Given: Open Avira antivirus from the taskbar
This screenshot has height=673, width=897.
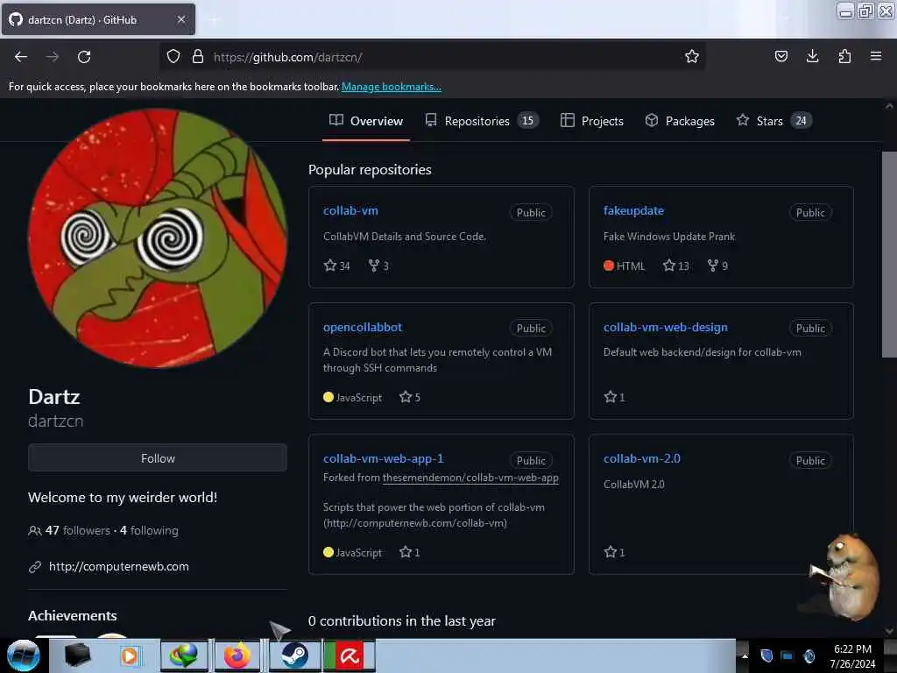Looking at the screenshot, I should pyautogui.click(x=349, y=655).
